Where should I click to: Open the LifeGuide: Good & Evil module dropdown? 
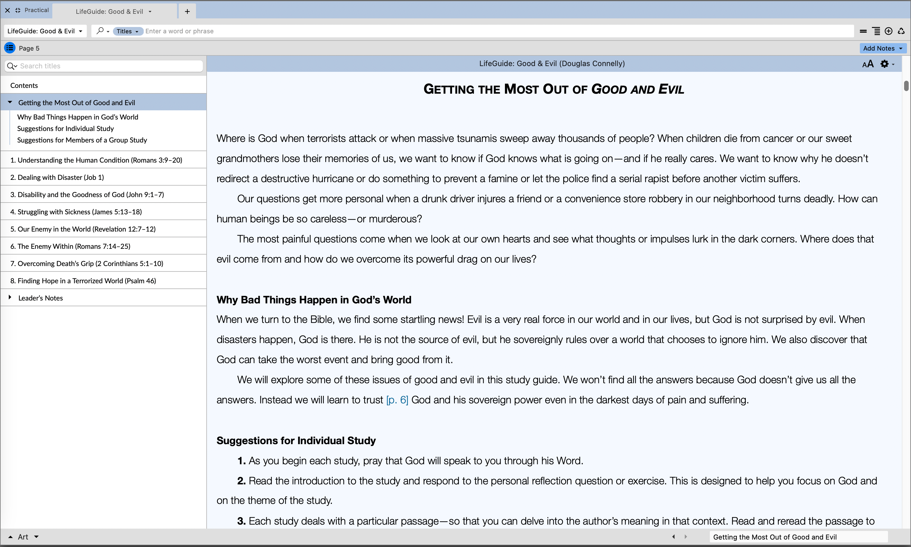pyautogui.click(x=45, y=31)
